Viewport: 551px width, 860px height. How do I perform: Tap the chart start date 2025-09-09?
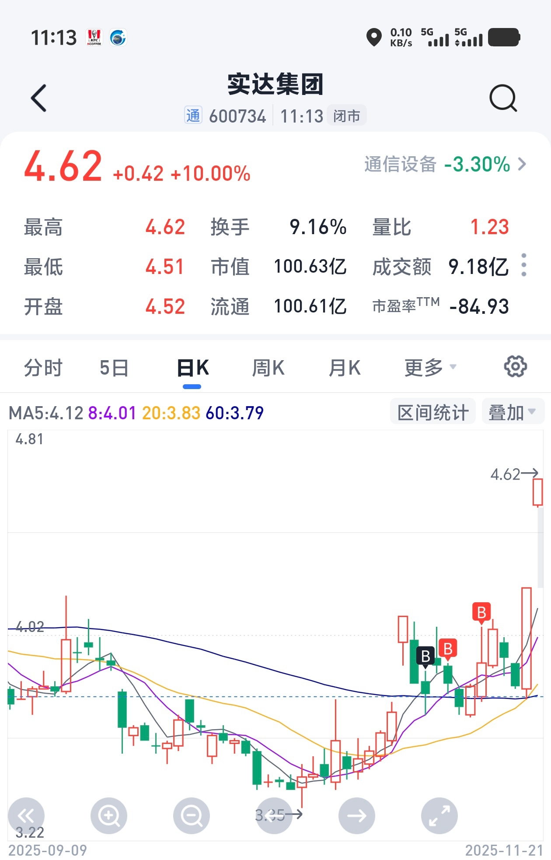(x=48, y=850)
